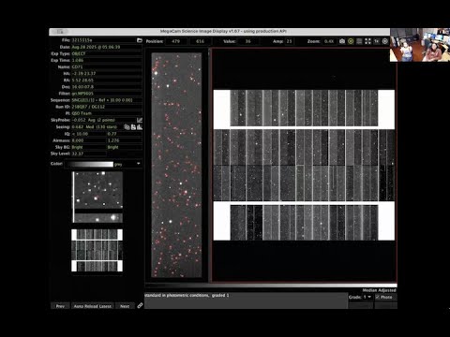The width and height of the screenshot is (450, 337).
Task: Click the Amp value field
Action: pyautogui.click(x=289, y=41)
